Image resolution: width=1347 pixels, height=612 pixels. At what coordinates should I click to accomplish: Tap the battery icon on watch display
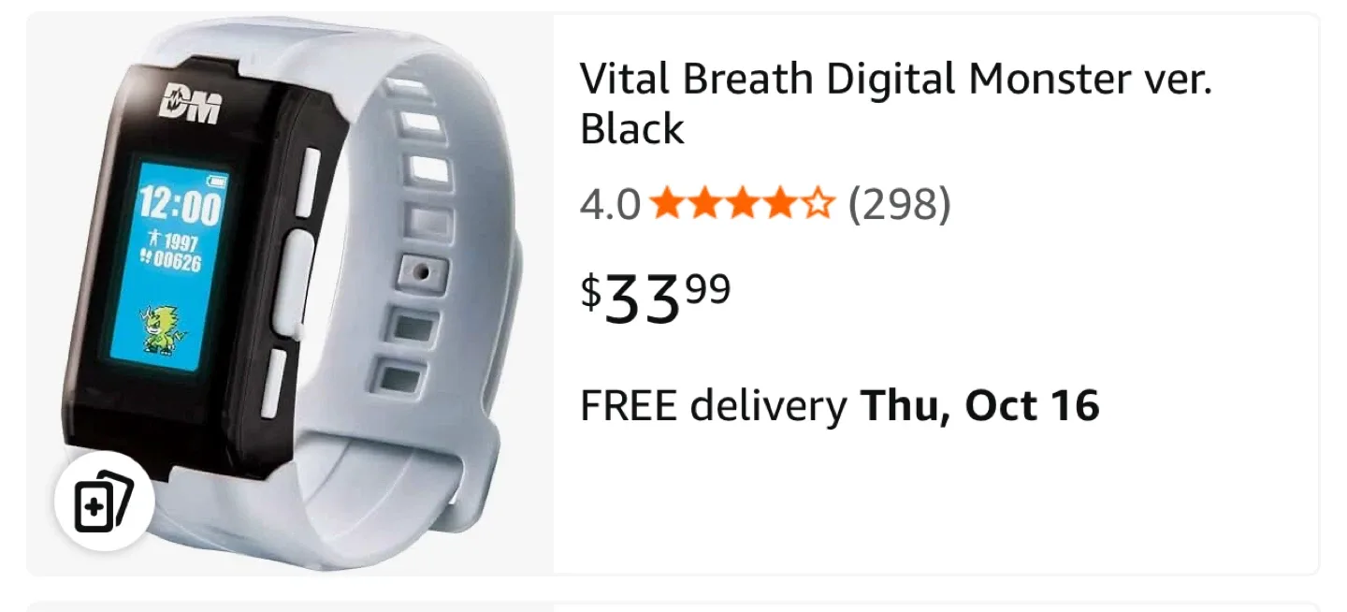(x=218, y=181)
